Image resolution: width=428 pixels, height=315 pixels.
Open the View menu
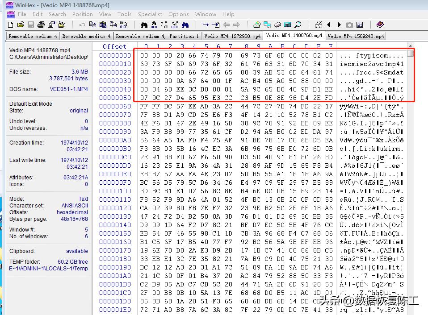pos(105,14)
